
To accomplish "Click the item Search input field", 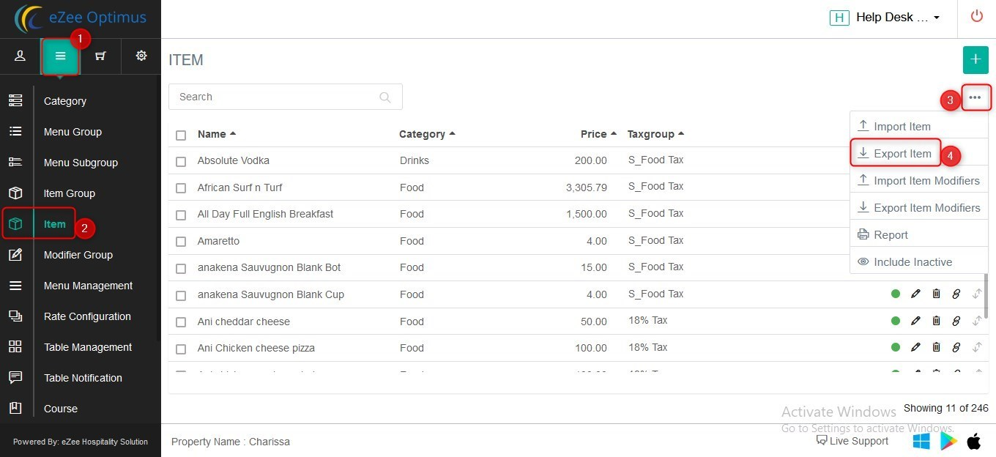I will [x=278, y=97].
